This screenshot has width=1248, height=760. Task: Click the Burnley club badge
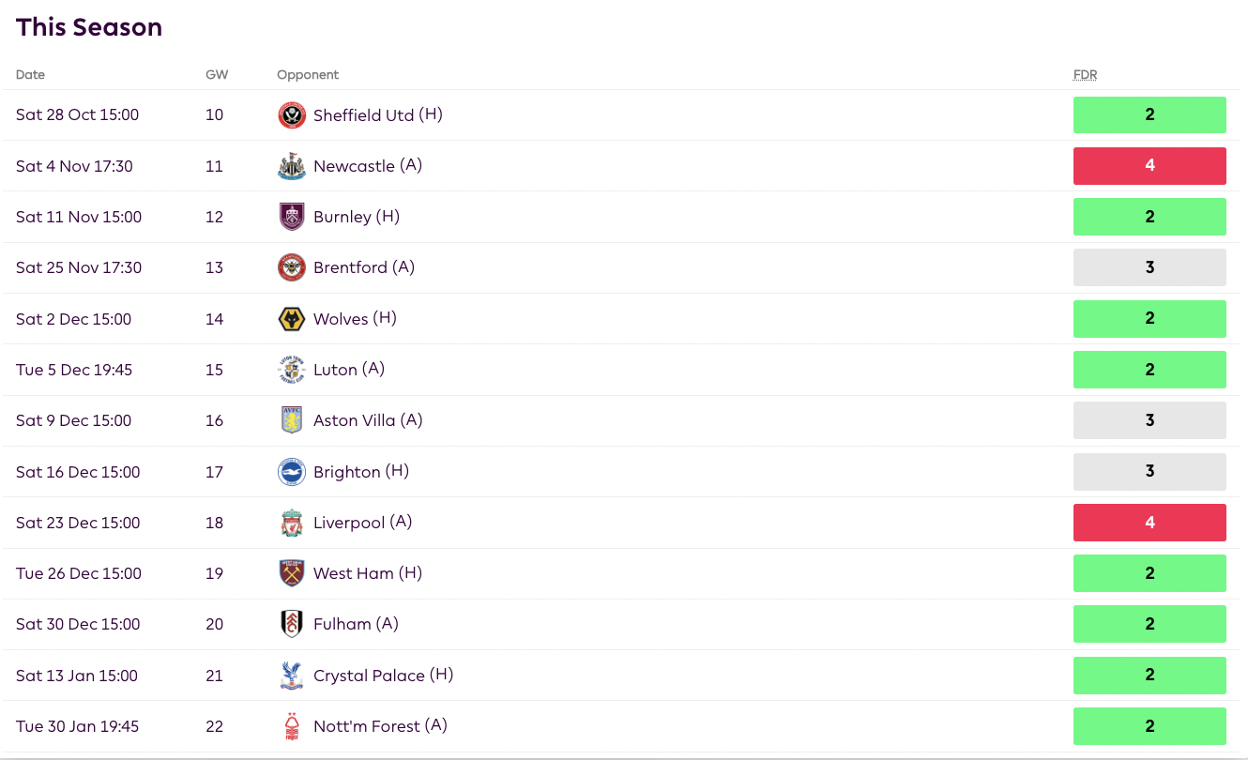pos(292,217)
